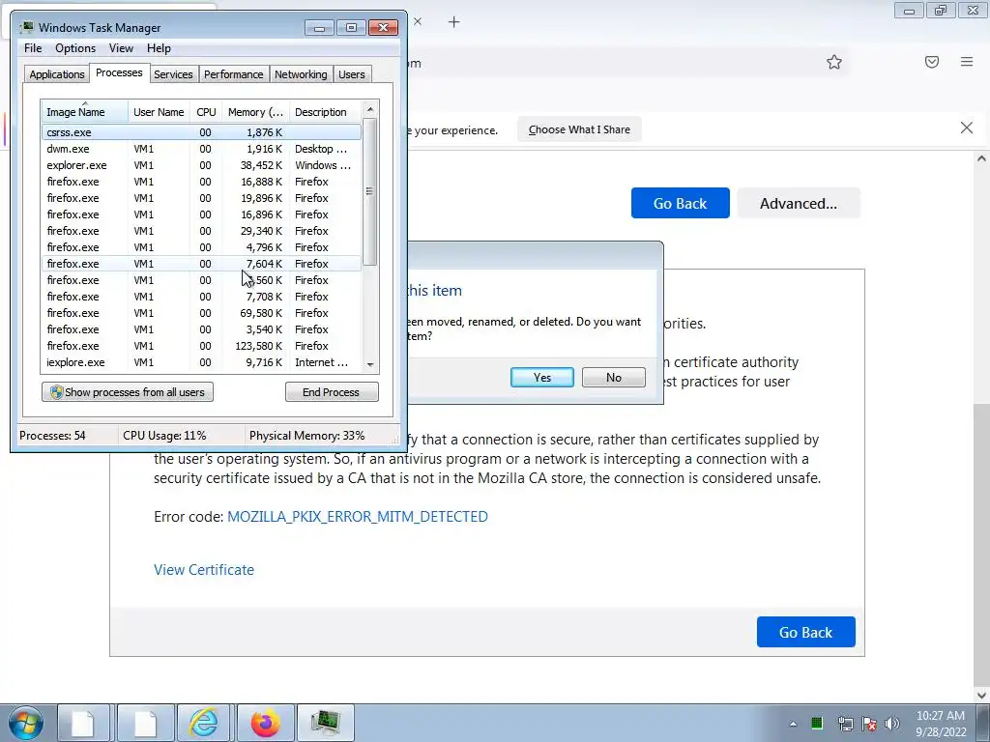Open MOZILLA_PKIX_ERROR_MITM_DETECTED error code link

(358, 517)
